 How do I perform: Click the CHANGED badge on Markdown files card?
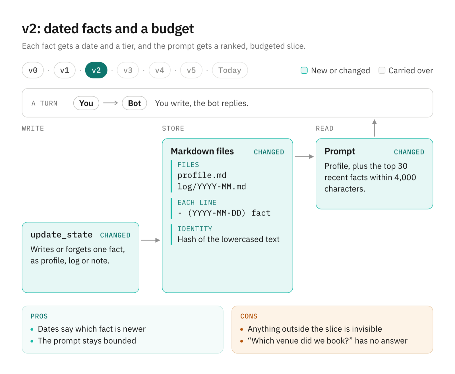pyautogui.click(x=269, y=152)
